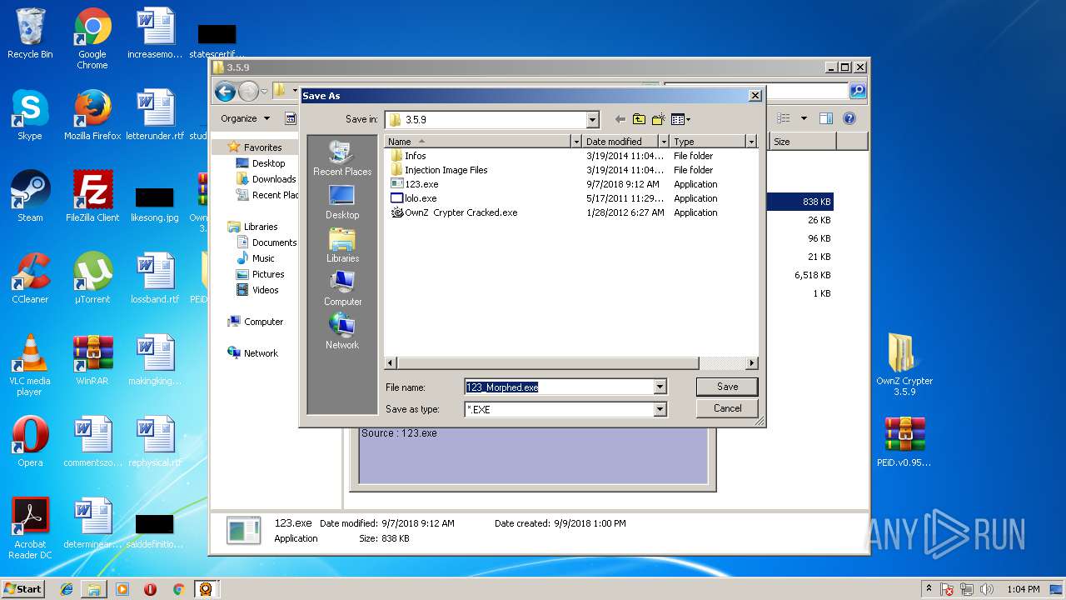Open the File name dropdown list
This screenshot has width=1066, height=600.
pyautogui.click(x=660, y=387)
